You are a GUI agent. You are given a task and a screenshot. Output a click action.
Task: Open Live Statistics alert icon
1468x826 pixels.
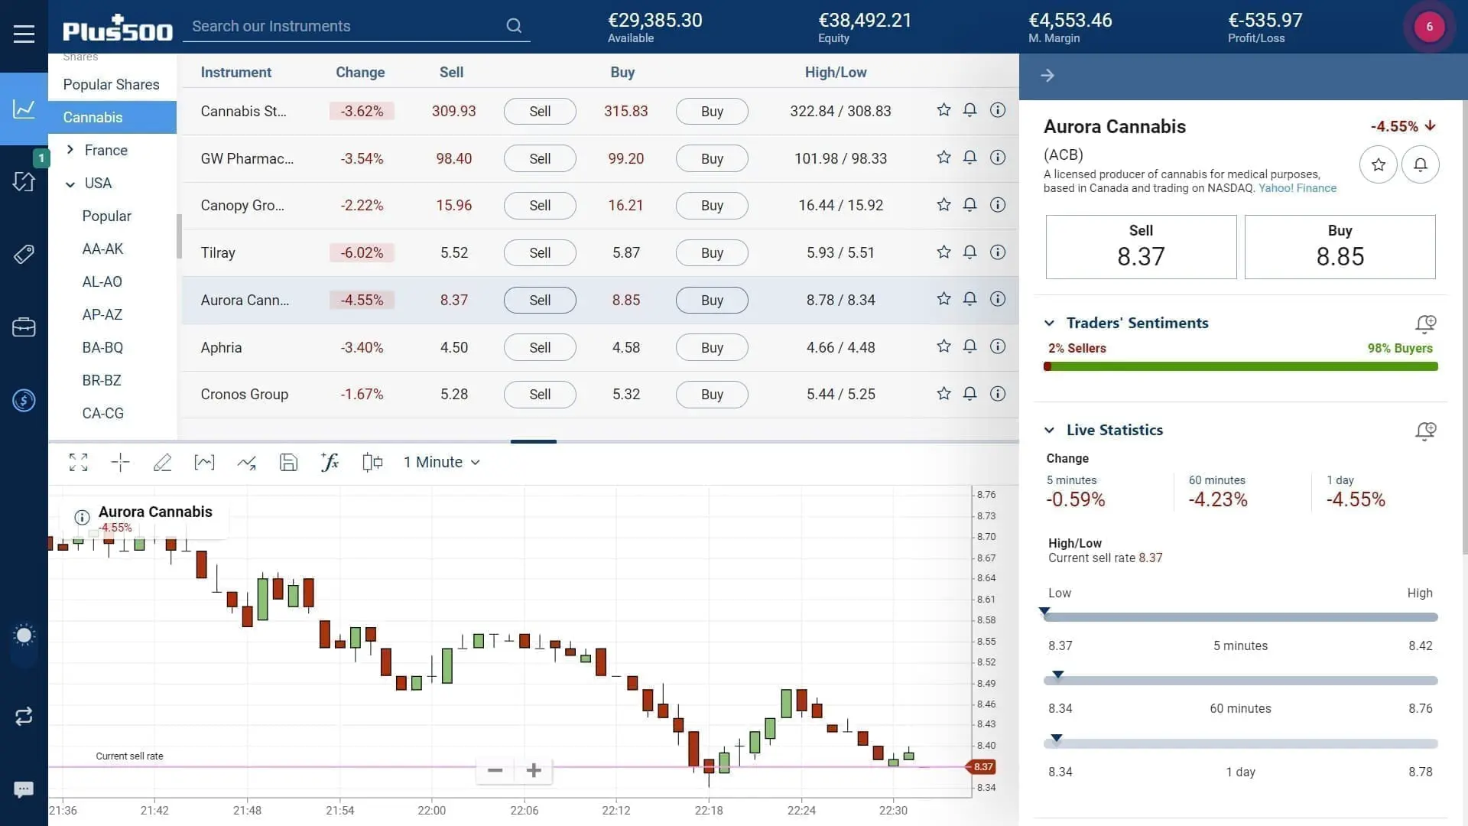pyautogui.click(x=1425, y=431)
